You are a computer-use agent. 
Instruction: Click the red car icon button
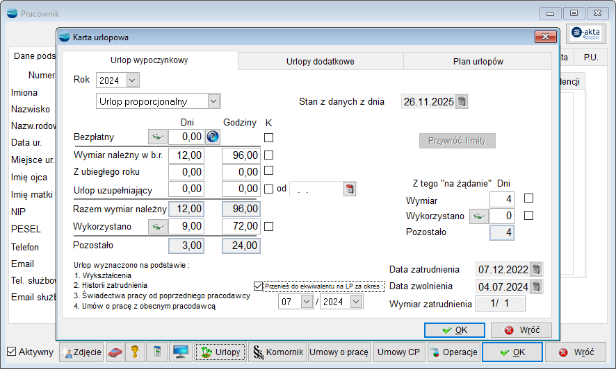(x=115, y=352)
